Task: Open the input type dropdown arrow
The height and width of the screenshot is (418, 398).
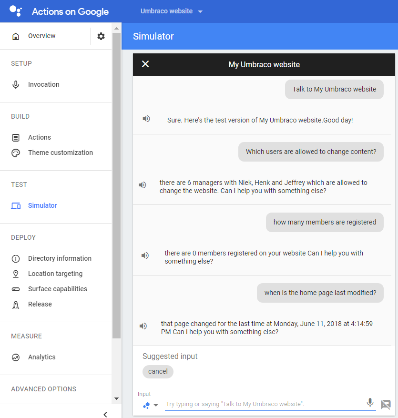Action: click(x=156, y=405)
